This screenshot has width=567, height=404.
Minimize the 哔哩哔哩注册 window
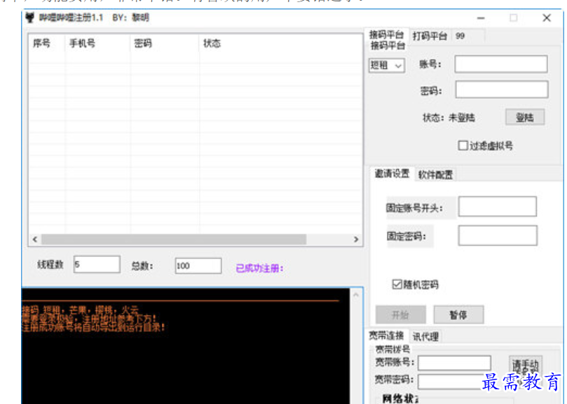coord(481,18)
